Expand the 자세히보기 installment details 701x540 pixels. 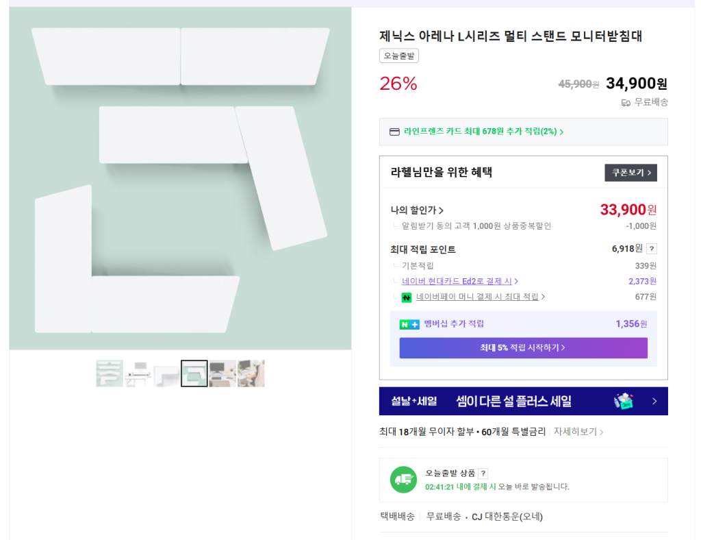(578, 432)
